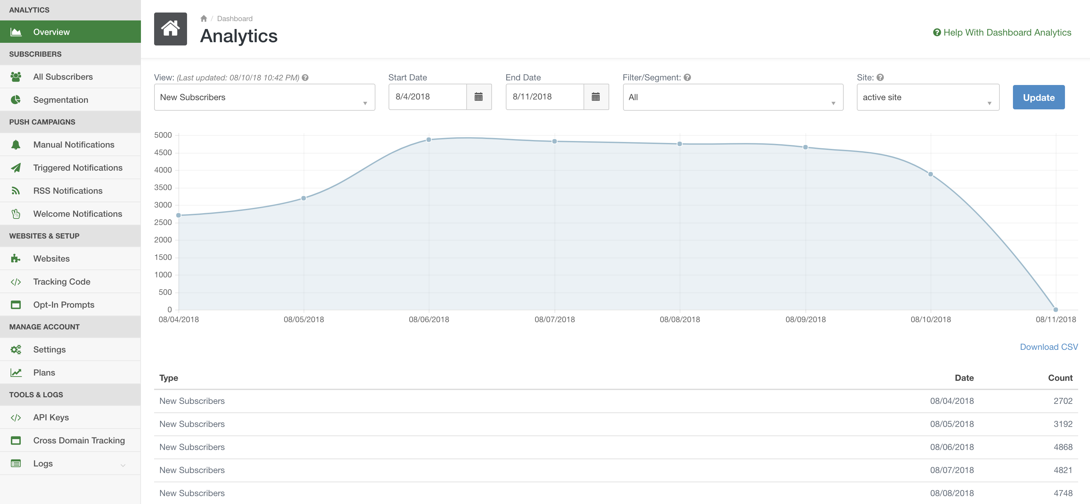Open the Segmentation sidebar item
Screen dimensions: 1090x504
point(61,100)
